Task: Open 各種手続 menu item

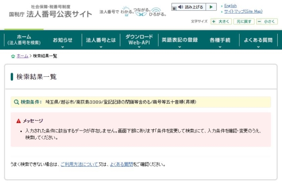Action: (220, 40)
